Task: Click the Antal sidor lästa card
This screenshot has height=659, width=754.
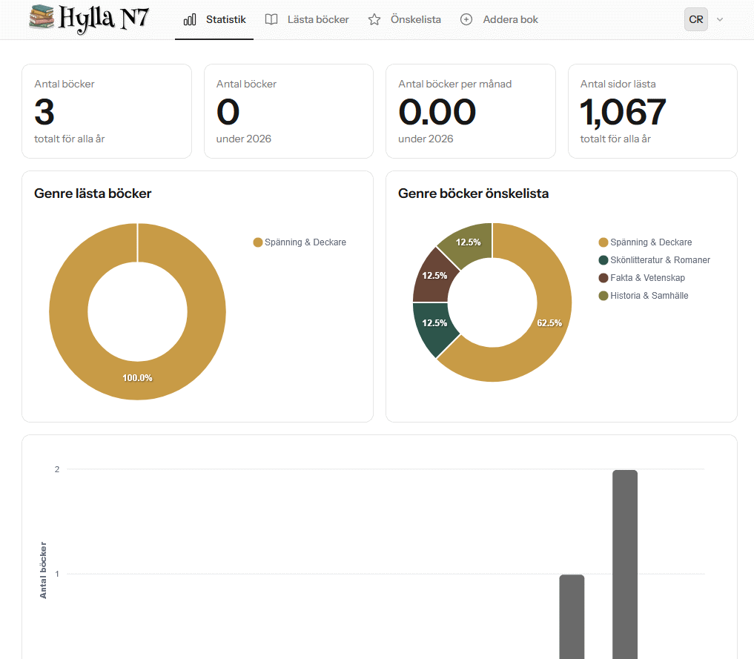Action: click(x=652, y=111)
